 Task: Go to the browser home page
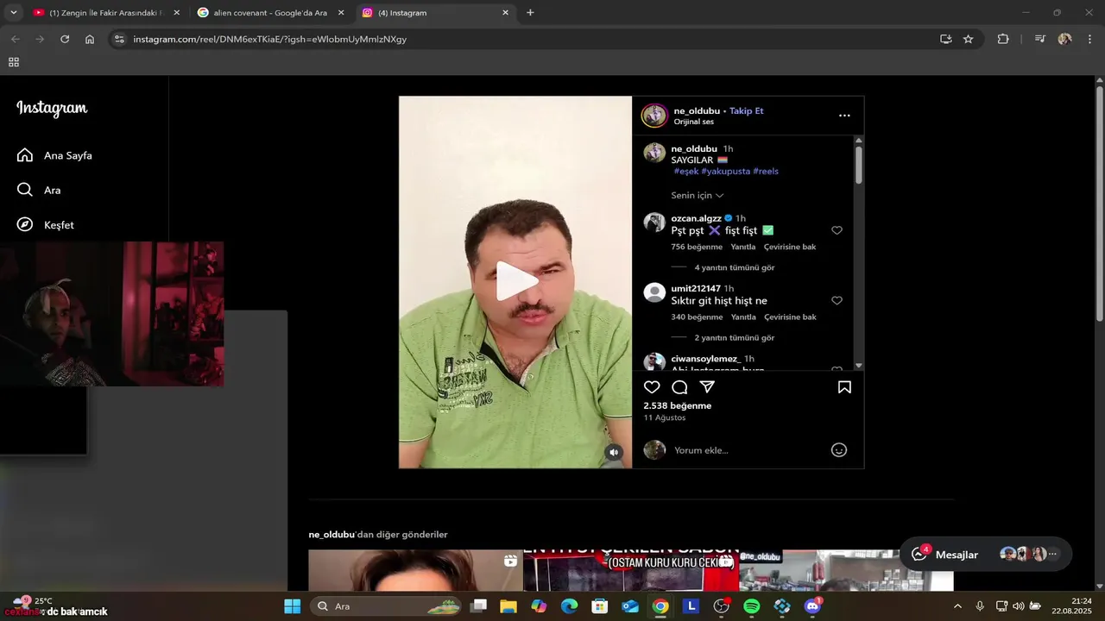click(x=90, y=39)
